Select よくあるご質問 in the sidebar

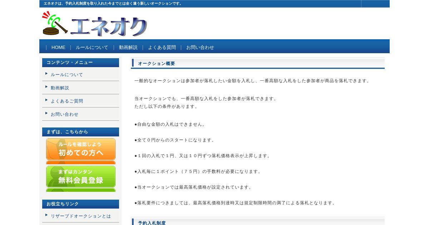tap(67, 101)
